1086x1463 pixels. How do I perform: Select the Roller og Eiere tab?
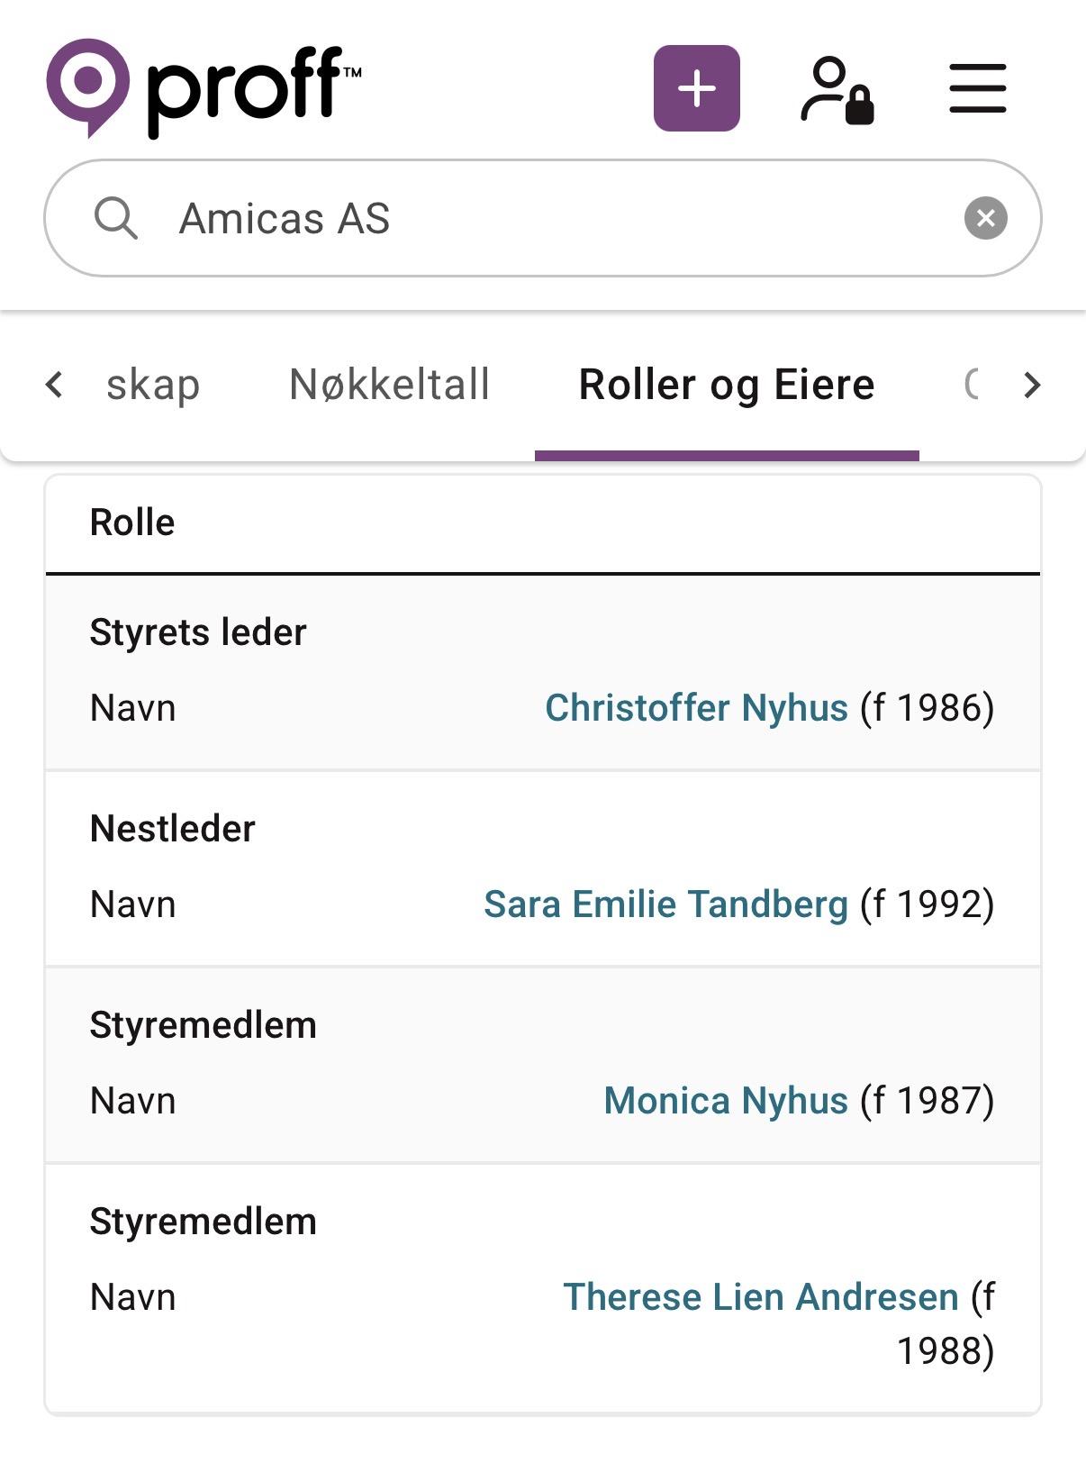pos(726,386)
